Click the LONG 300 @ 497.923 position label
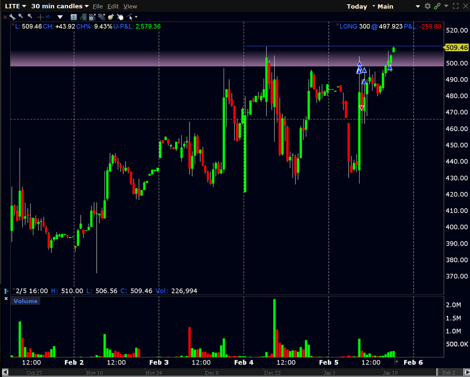470x377 pixels. (x=371, y=27)
